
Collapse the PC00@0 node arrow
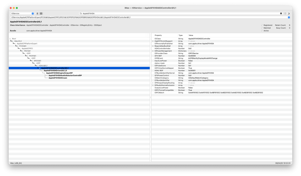pos(18,46)
